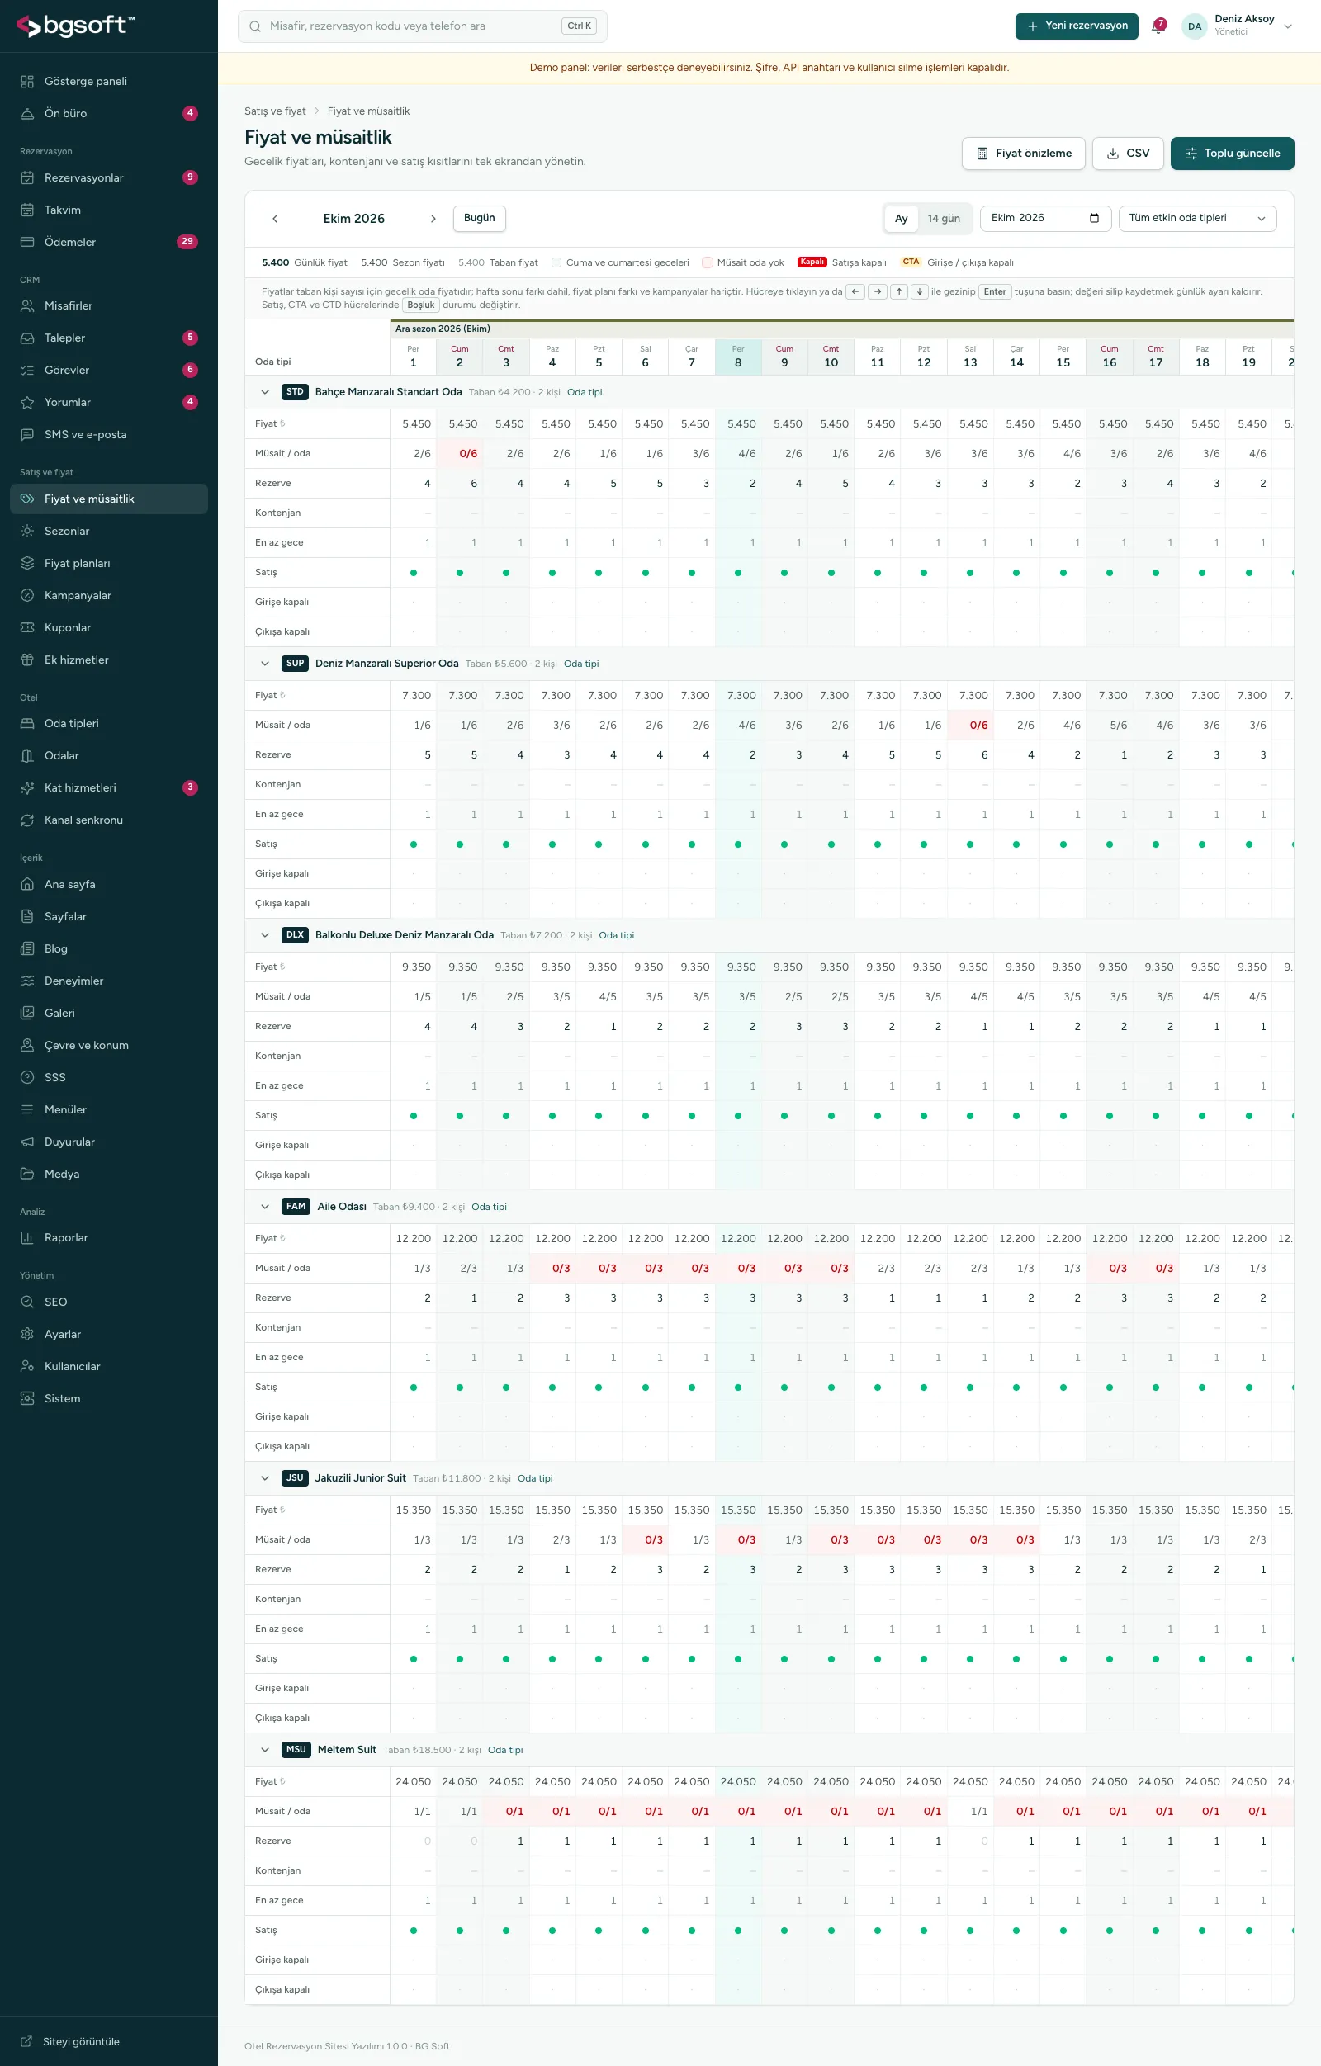The image size is (1321, 2066).
Task: Open Tüm etkin oda tipleri dropdown
Action: click(1197, 218)
